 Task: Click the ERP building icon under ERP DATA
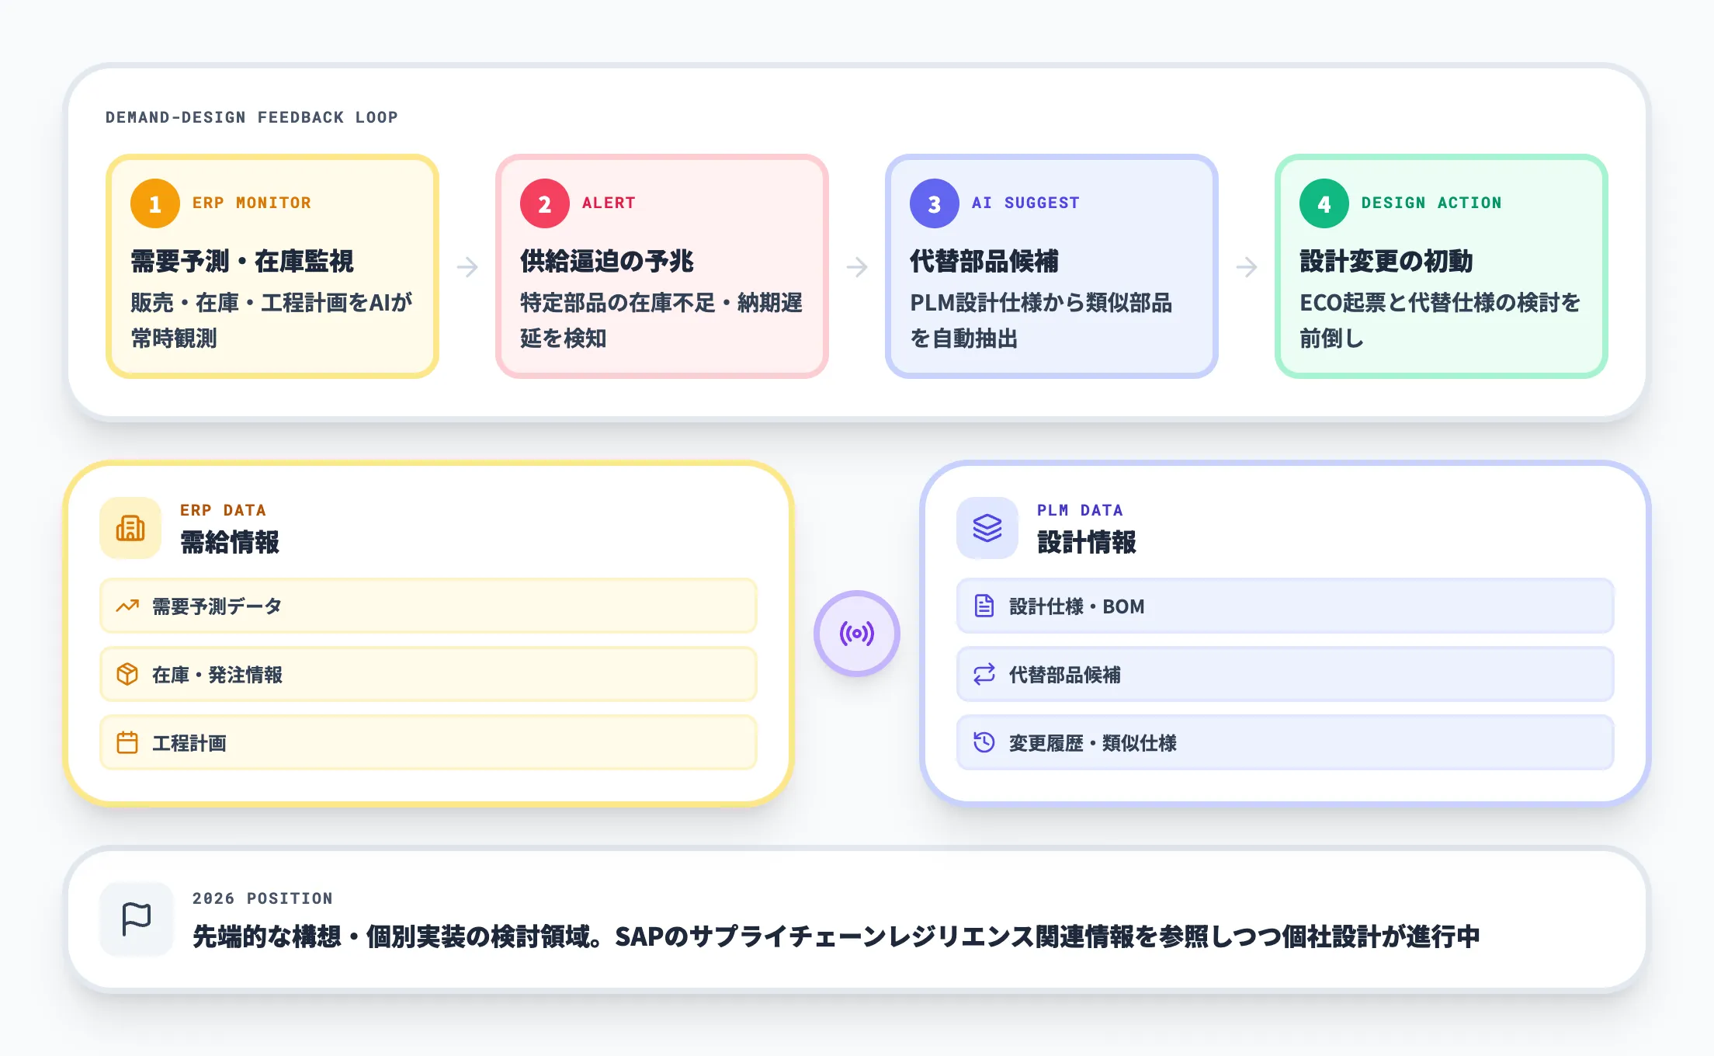coord(130,528)
